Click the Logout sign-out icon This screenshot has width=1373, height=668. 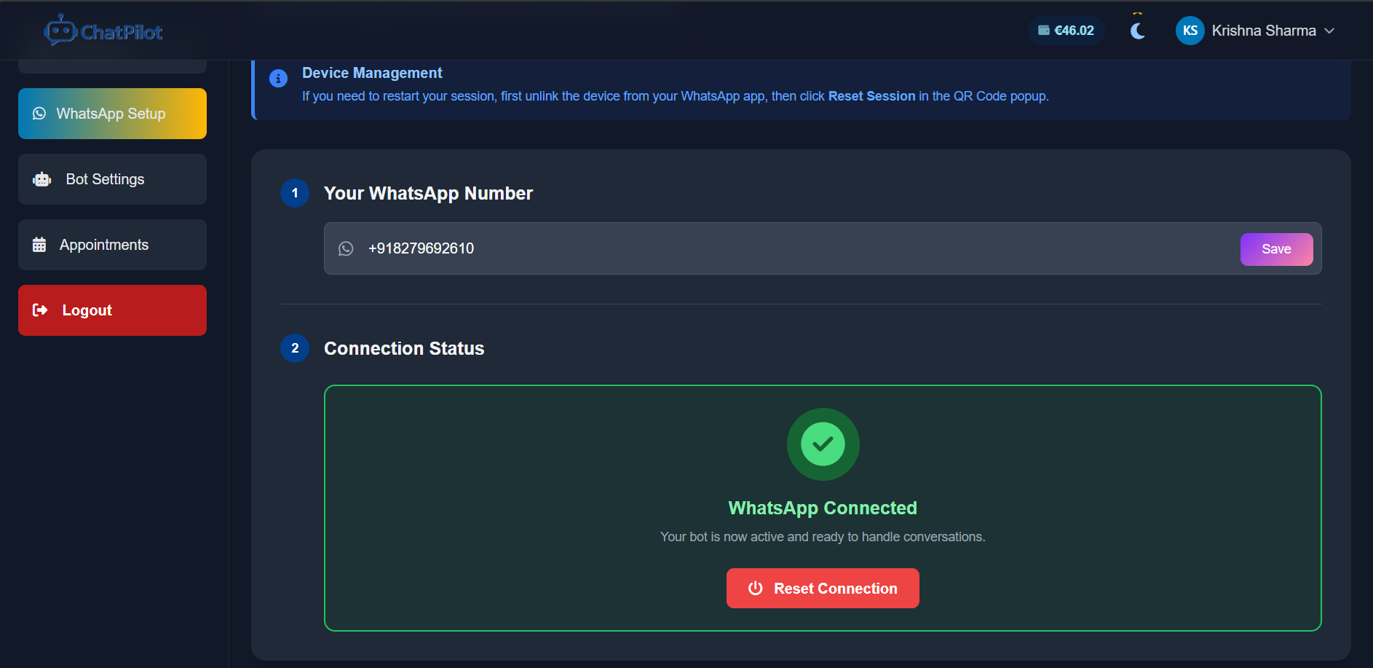(40, 310)
